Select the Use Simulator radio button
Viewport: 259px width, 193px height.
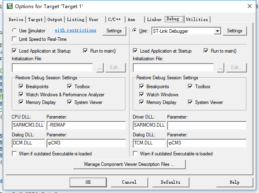pos(15,30)
